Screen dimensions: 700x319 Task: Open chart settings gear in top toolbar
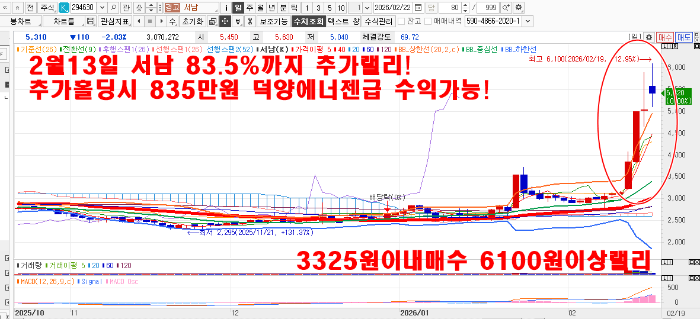[x=519, y=8]
